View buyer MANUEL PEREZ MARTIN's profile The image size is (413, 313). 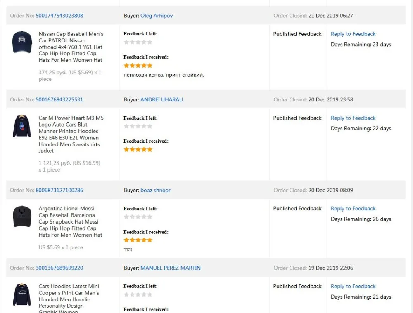(171, 268)
